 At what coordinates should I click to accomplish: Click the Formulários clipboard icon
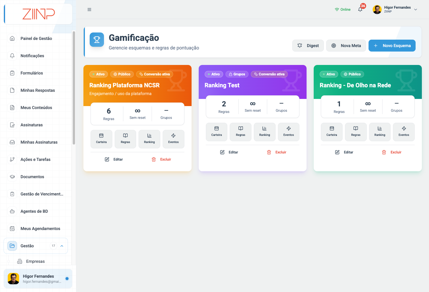coord(12,73)
